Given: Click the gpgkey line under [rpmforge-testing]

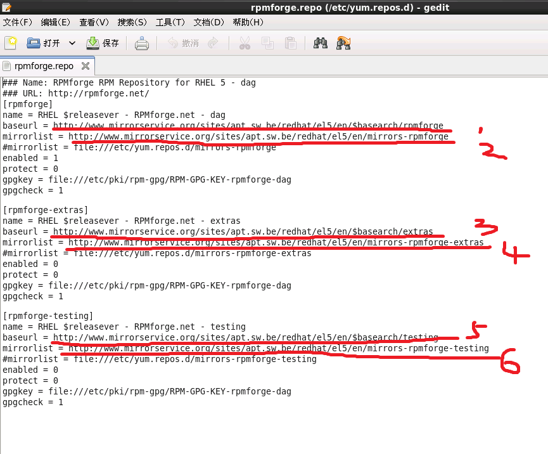Looking at the screenshot, I should pos(147,391).
